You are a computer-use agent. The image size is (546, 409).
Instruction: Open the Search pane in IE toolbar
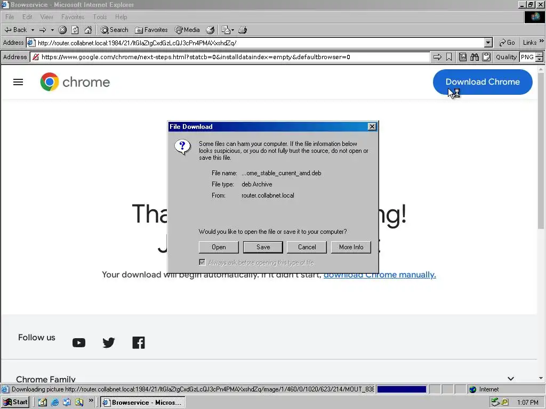(114, 30)
